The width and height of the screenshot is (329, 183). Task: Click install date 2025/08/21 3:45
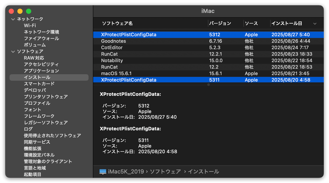[290, 74]
